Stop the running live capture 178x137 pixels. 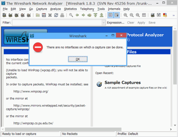(x=23, y=15)
